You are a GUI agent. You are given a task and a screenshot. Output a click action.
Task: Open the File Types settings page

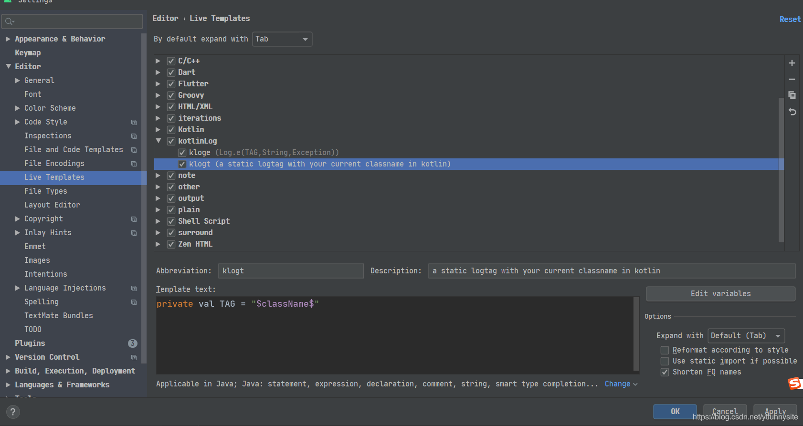point(46,191)
